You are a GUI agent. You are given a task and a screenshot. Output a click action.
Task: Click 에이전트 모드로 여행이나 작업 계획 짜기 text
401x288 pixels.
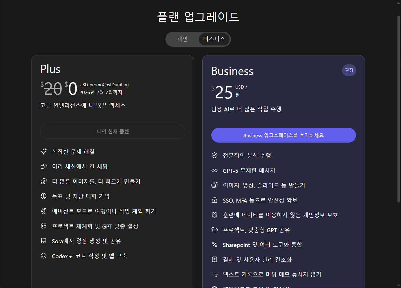(x=104, y=211)
